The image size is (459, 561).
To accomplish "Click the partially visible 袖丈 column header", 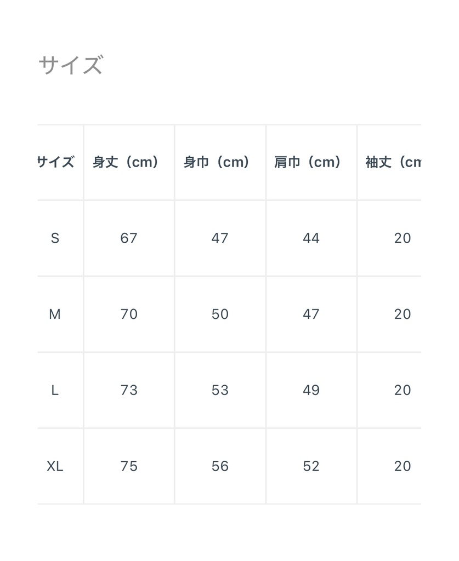I will point(393,162).
